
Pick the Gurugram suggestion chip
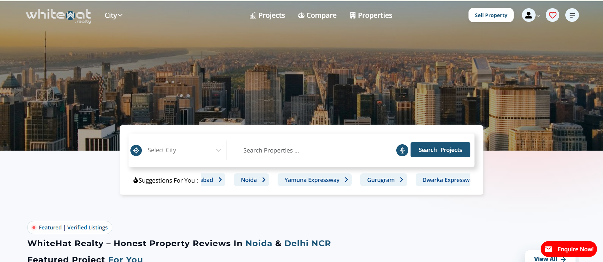383,180
